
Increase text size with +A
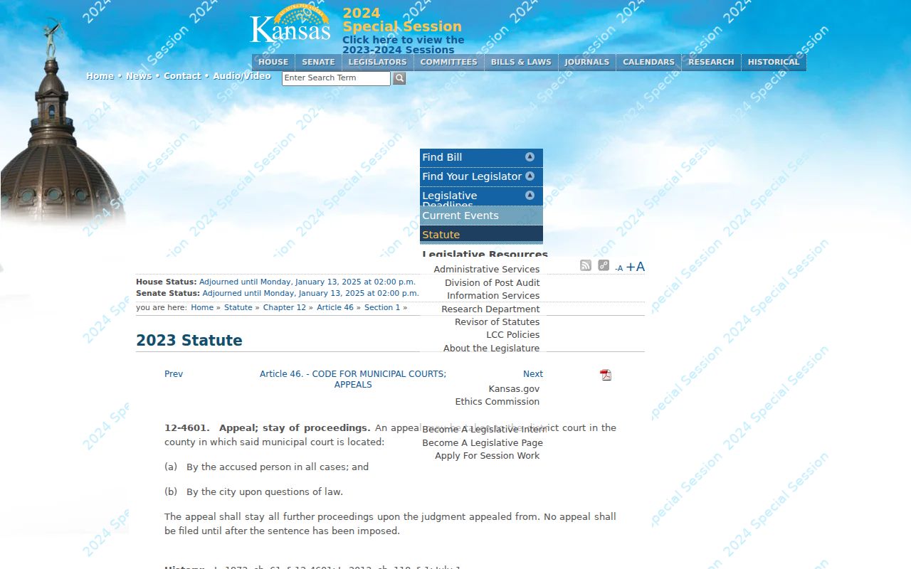tap(635, 267)
